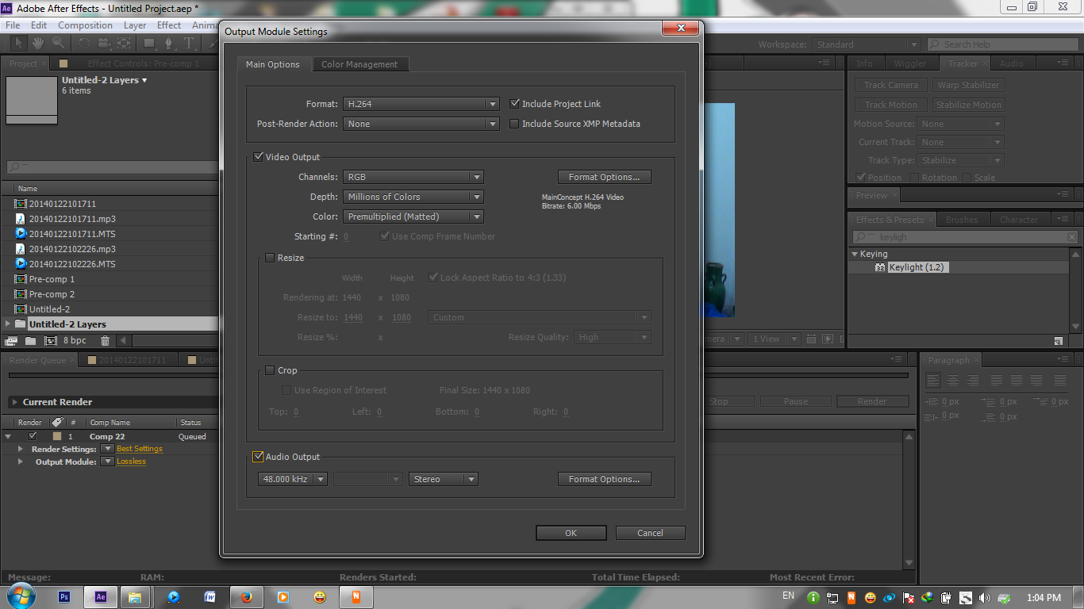Open the Color dropdown Premultiplied (Matted)
Viewport: 1084px width, 609px height.
point(413,216)
